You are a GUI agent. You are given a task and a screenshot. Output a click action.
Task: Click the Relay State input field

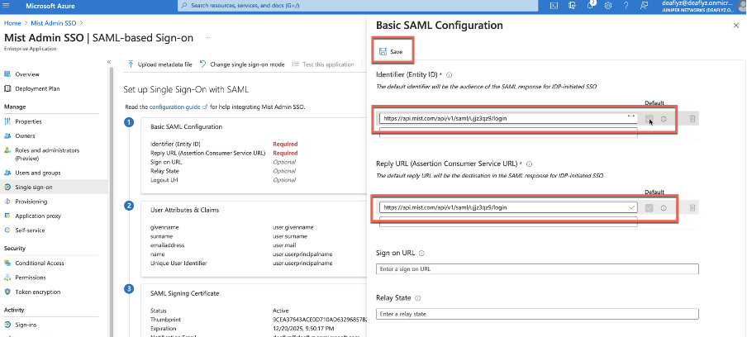(537, 314)
